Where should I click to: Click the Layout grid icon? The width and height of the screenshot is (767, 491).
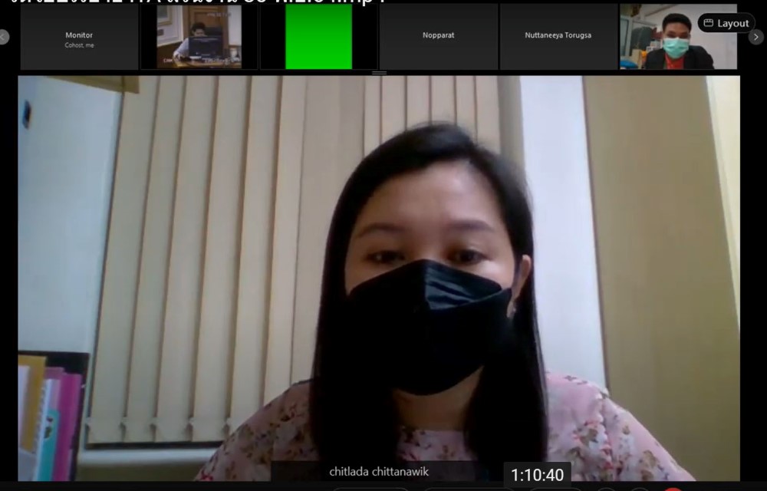pyautogui.click(x=709, y=23)
